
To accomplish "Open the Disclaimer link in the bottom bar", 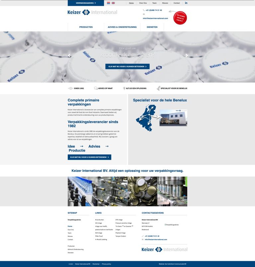I will coord(96,264).
